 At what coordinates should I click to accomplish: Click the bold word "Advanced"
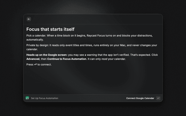33,59
